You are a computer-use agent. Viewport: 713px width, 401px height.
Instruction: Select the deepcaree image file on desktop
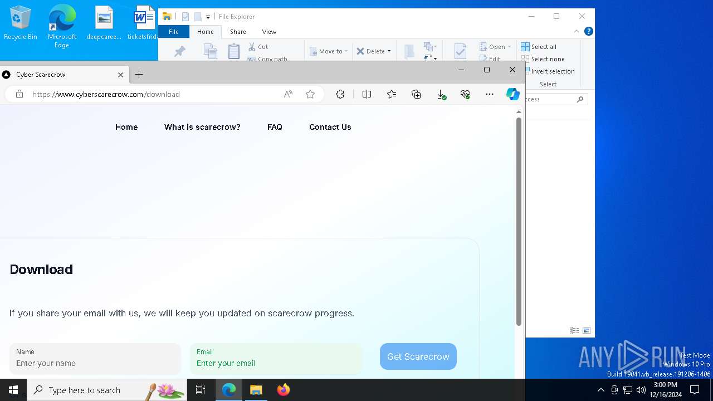(x=104, y=23)
